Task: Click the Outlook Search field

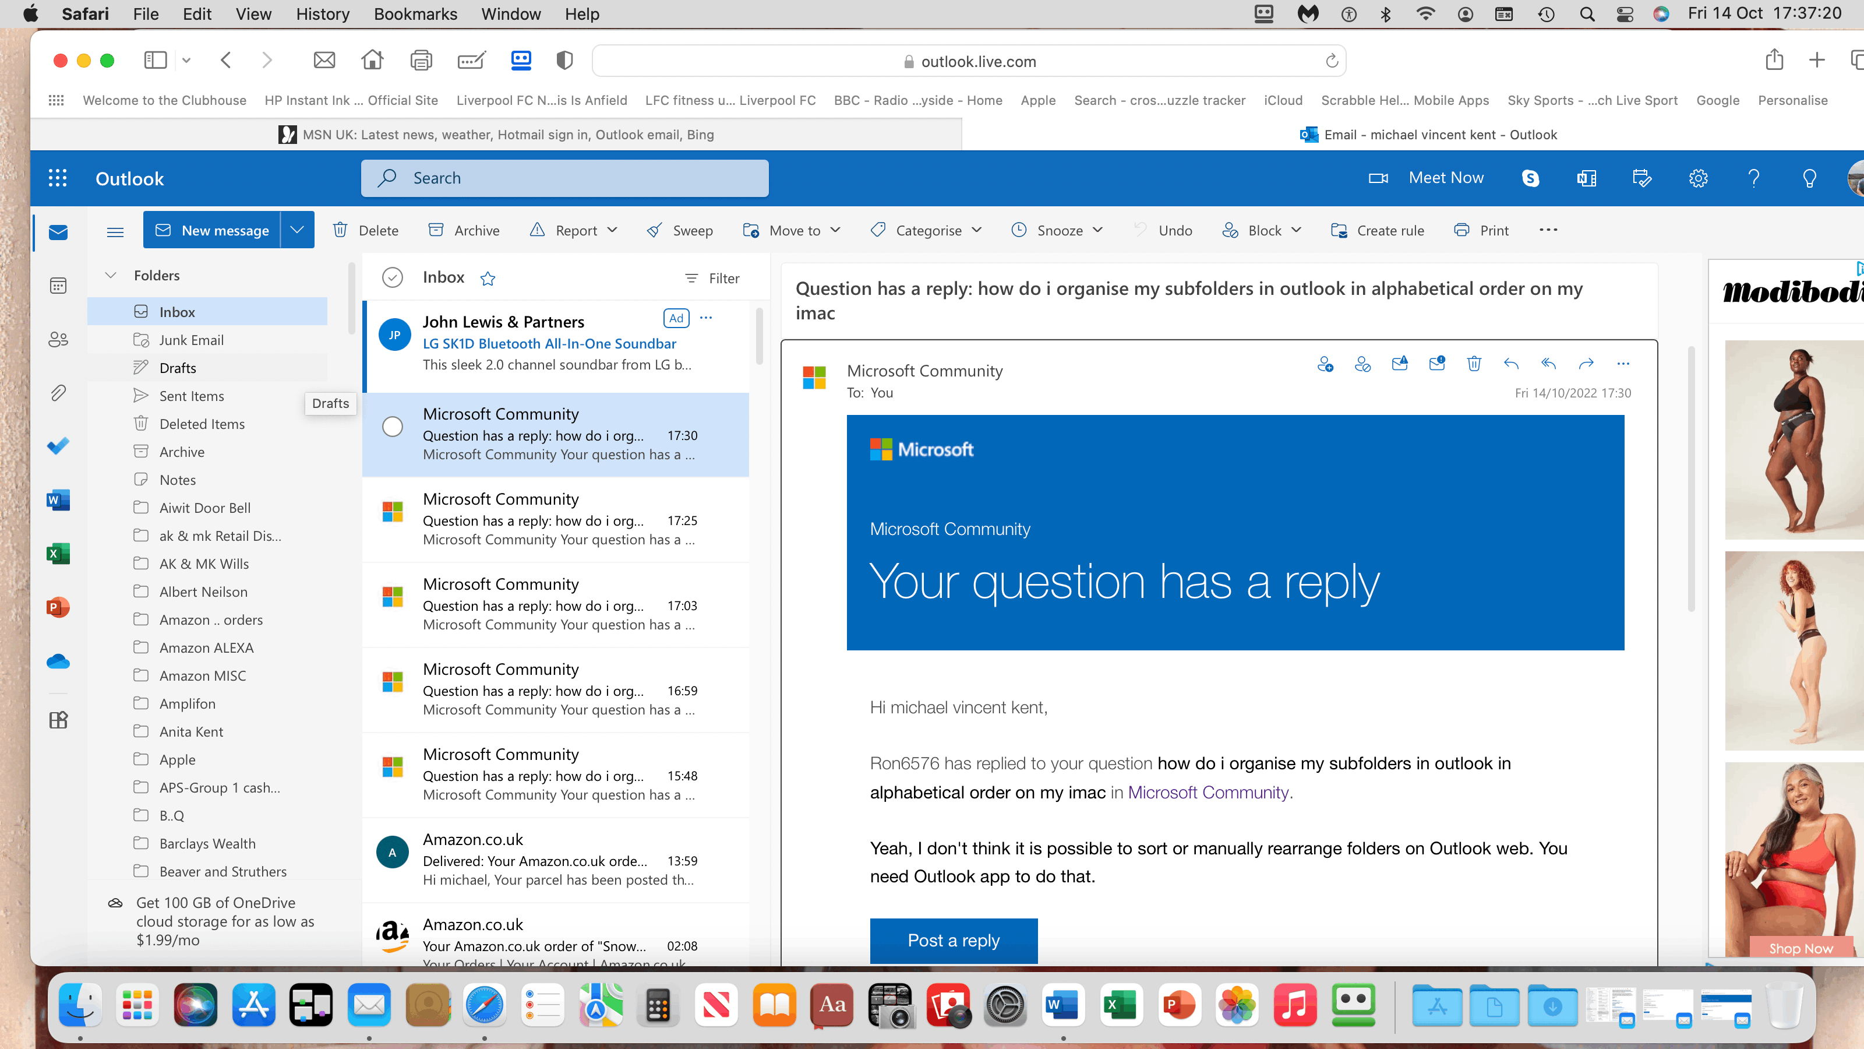Action: (x=564, y=178)
